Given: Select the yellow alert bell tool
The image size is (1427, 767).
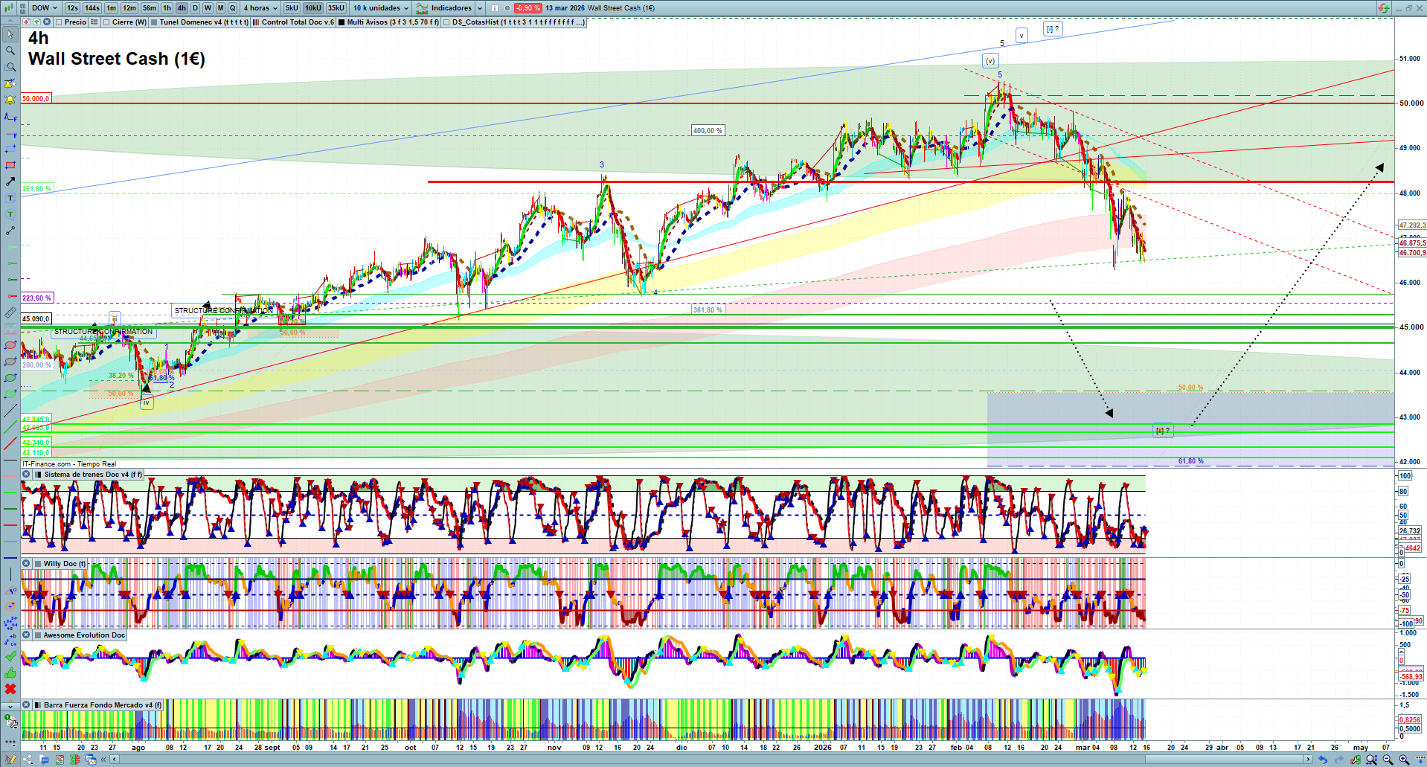Looking at the screenshot, I should click(x=10, y=100).
